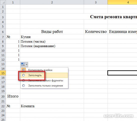Click 'Заполнить только значения' menu text
The image size is (137, 121).
coord(46,86)
